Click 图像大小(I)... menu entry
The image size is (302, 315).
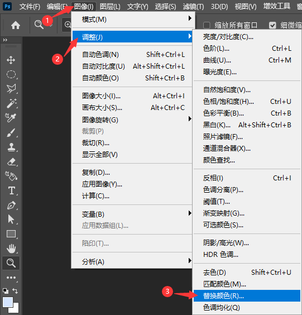pyautogui.click(x=132, y=96)
